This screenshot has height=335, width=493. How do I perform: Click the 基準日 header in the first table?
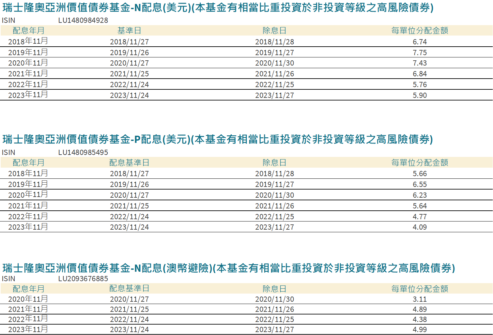pyautogui.click(x=129, y=31)
